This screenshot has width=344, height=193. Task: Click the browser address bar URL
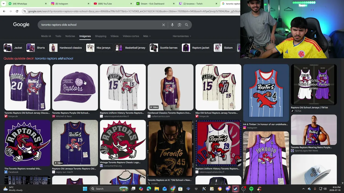coord(134,11)
